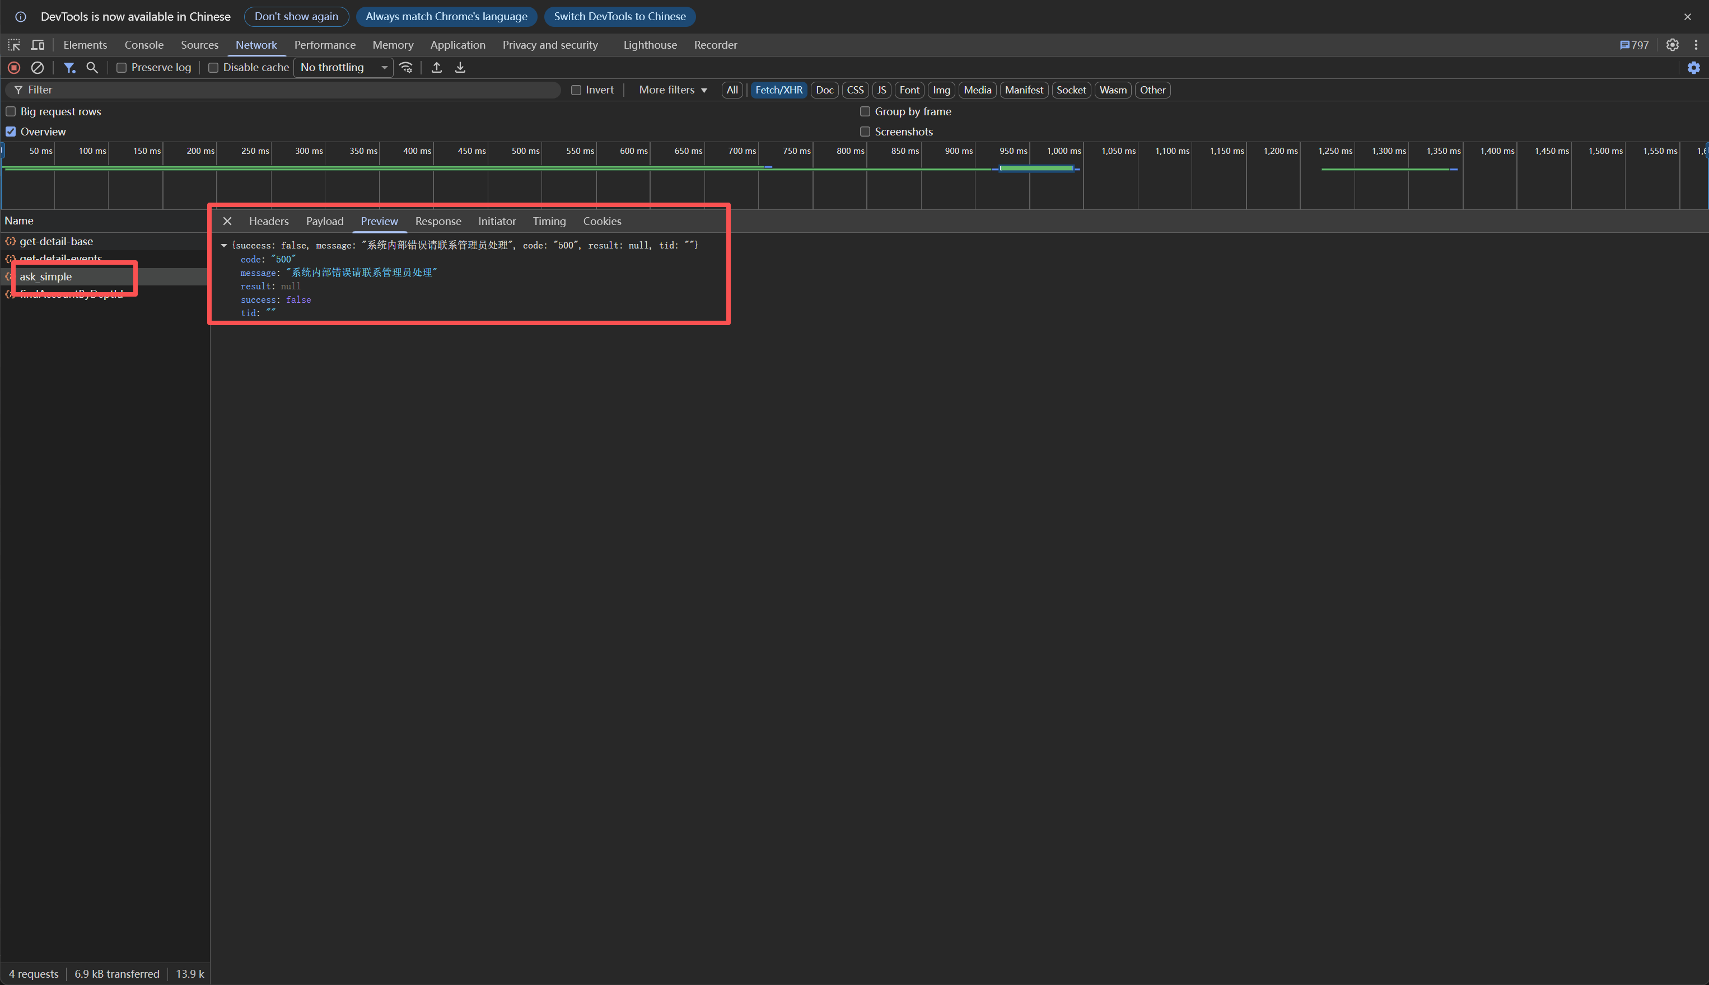Switch to the Console panel tab
Screen dimensions: 1709x985
[x=143, y=45]
